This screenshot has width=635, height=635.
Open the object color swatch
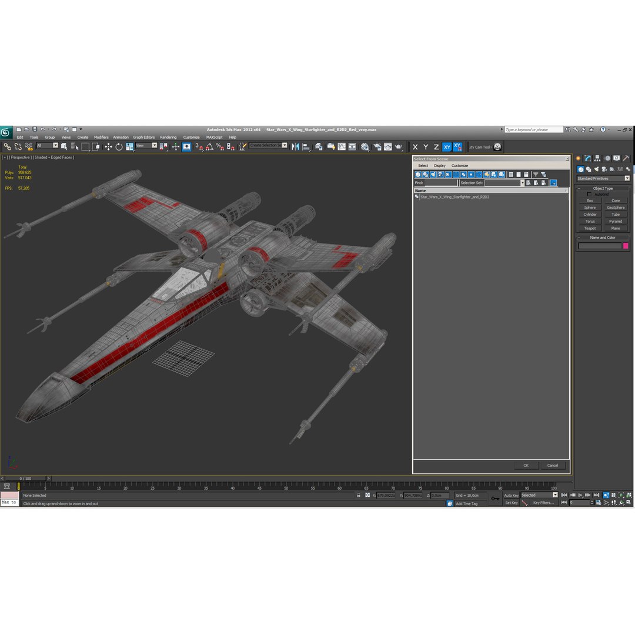click(625, 246)
